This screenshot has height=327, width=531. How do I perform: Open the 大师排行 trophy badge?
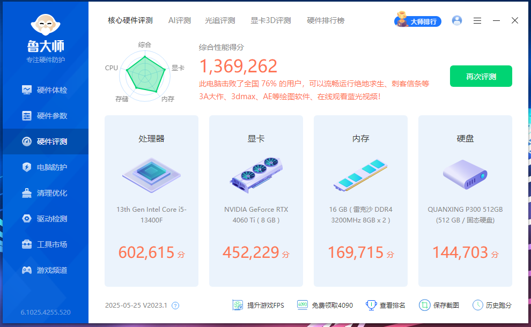(418, 20)
